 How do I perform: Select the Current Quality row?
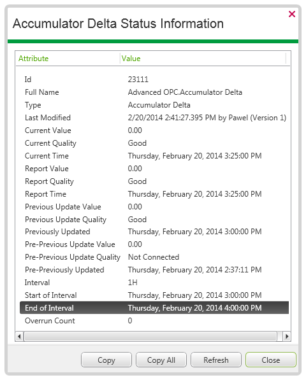click(154, 143)
